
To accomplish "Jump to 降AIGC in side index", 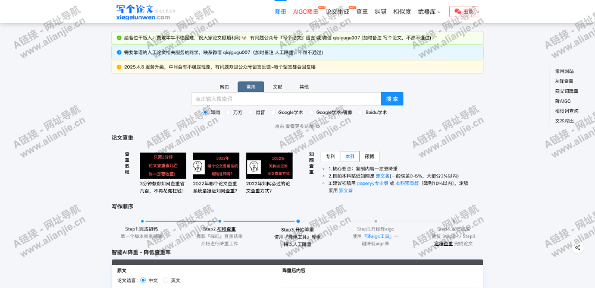I will click(x=563, y=101).
